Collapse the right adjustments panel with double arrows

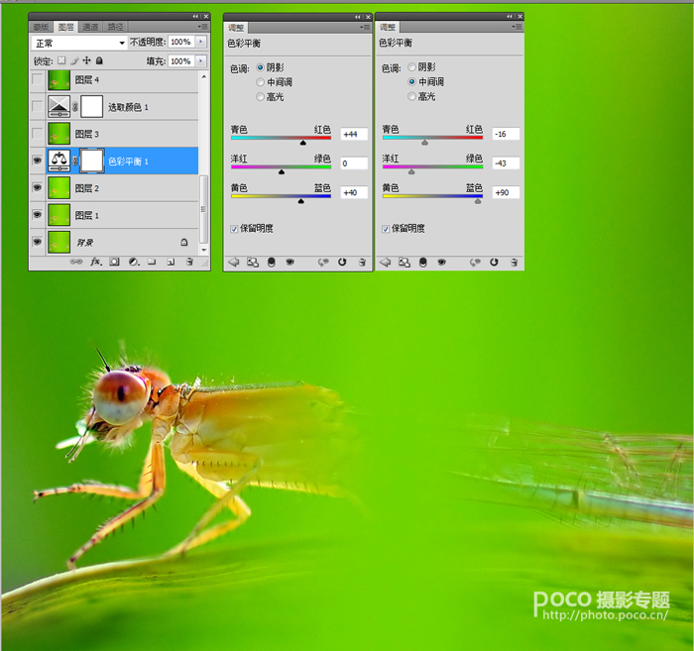pyautogui.click(x=510, y=17)
